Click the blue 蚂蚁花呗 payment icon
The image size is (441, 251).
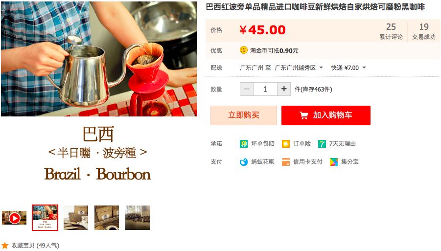tap(244, 162)
